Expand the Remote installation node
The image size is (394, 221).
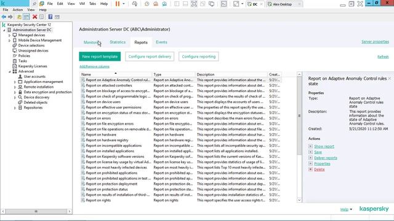pyautogui.click(x=15, y=87)
